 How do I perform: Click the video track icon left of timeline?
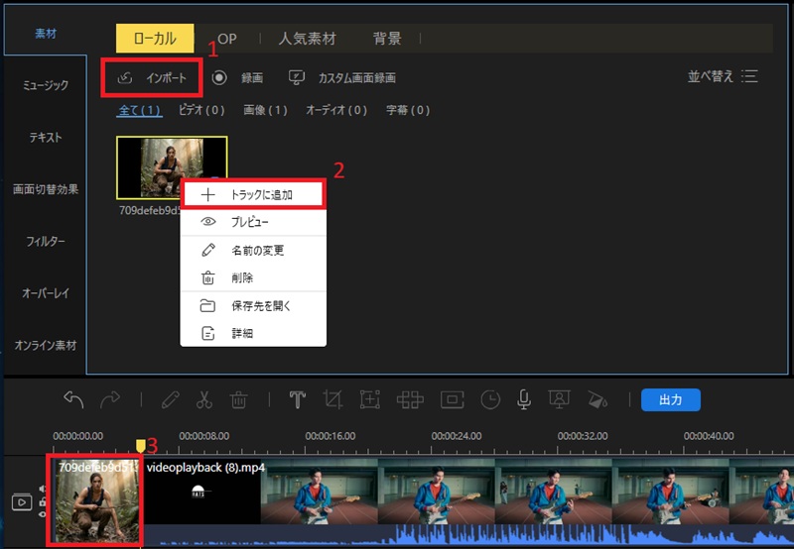point(22,502)
